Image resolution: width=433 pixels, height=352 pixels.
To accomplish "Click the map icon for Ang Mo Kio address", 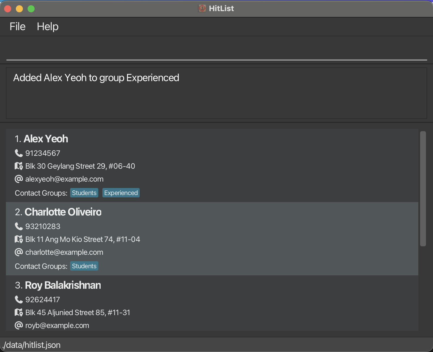I will tap(19, 239).
